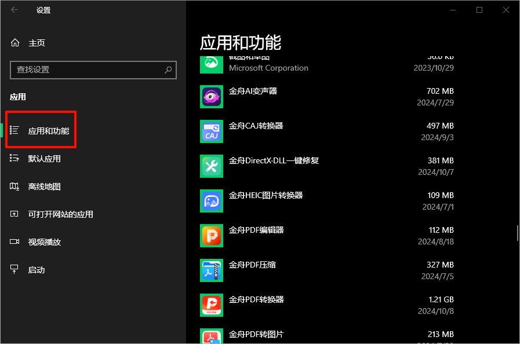The image size is (520, 344).
Task: Select 金舟DirectX·DLL一键修复 entry name
Action: [x=274, y=160]
